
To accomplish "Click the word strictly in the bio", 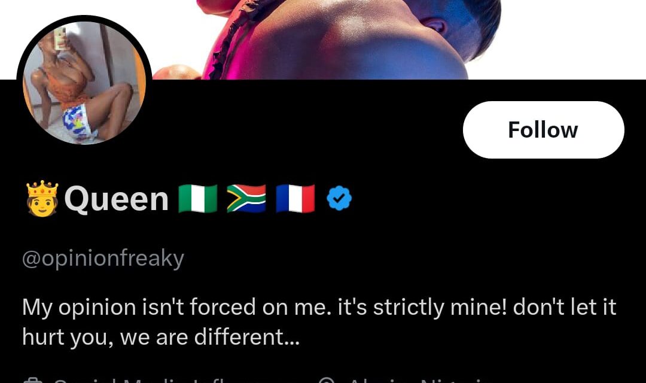I will [x=409, y=308].
